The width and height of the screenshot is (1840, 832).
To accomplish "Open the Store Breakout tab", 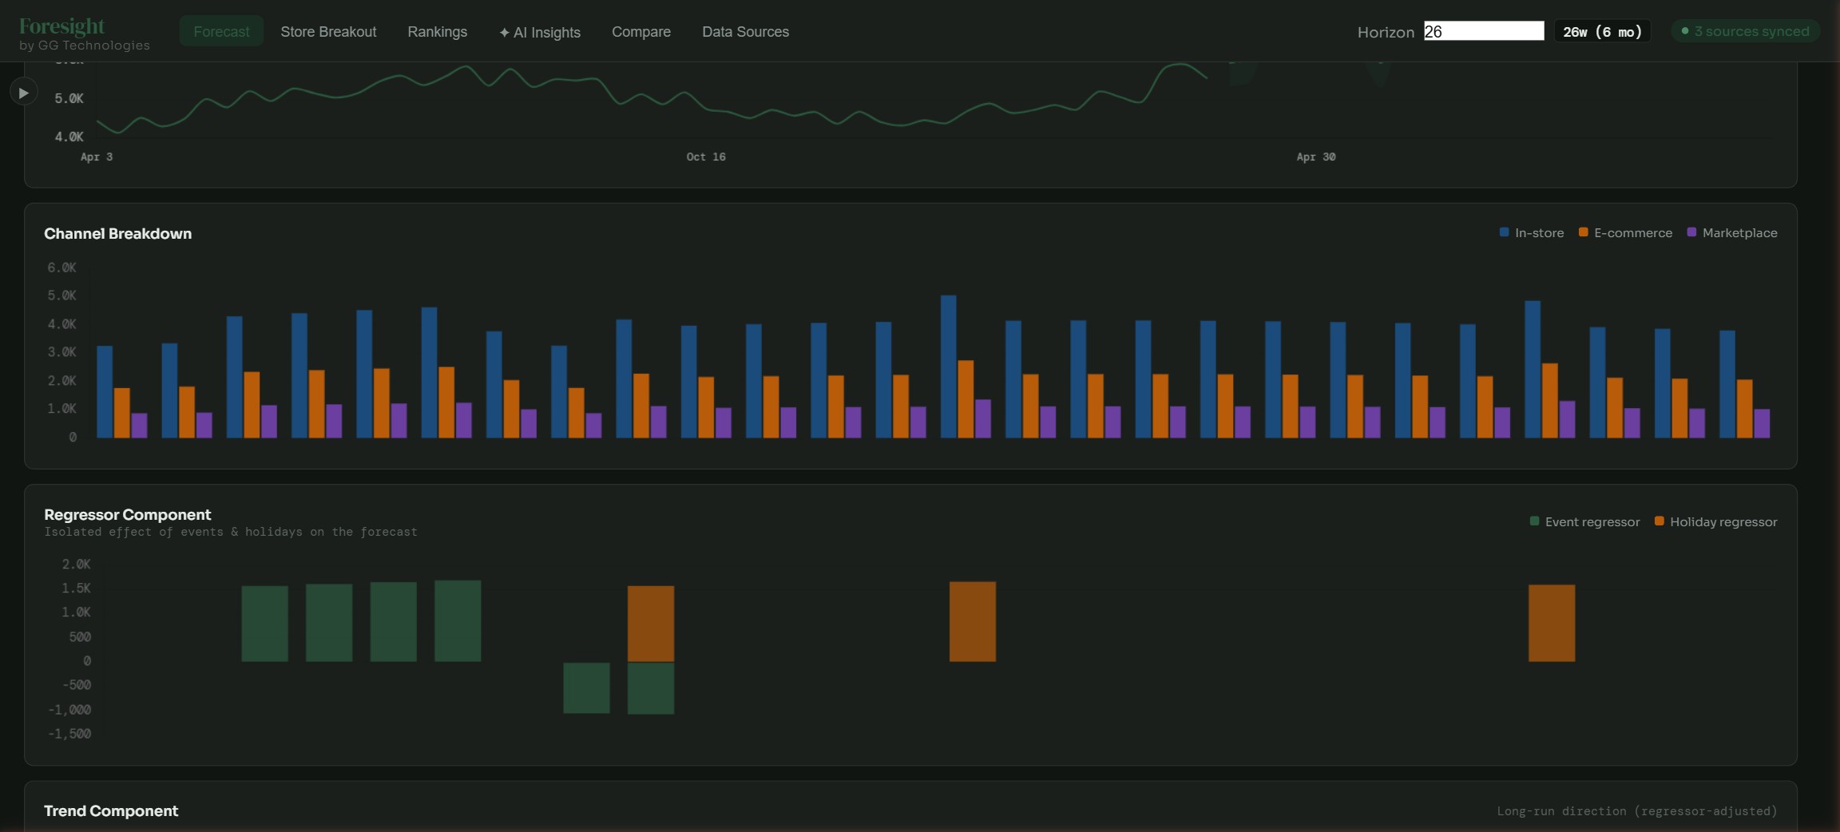I will point(328,32).
